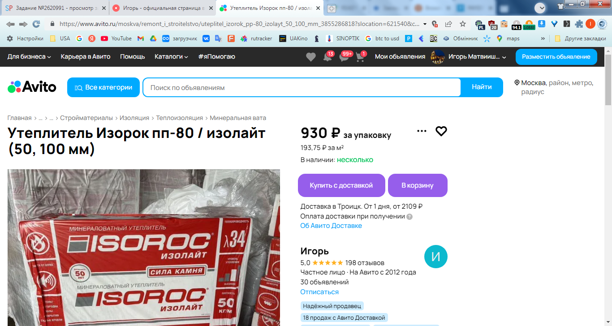This screenshot has height=326, width=612.
Task: Go to Стройматериалы breadcrumb
Action: [86, 118]
